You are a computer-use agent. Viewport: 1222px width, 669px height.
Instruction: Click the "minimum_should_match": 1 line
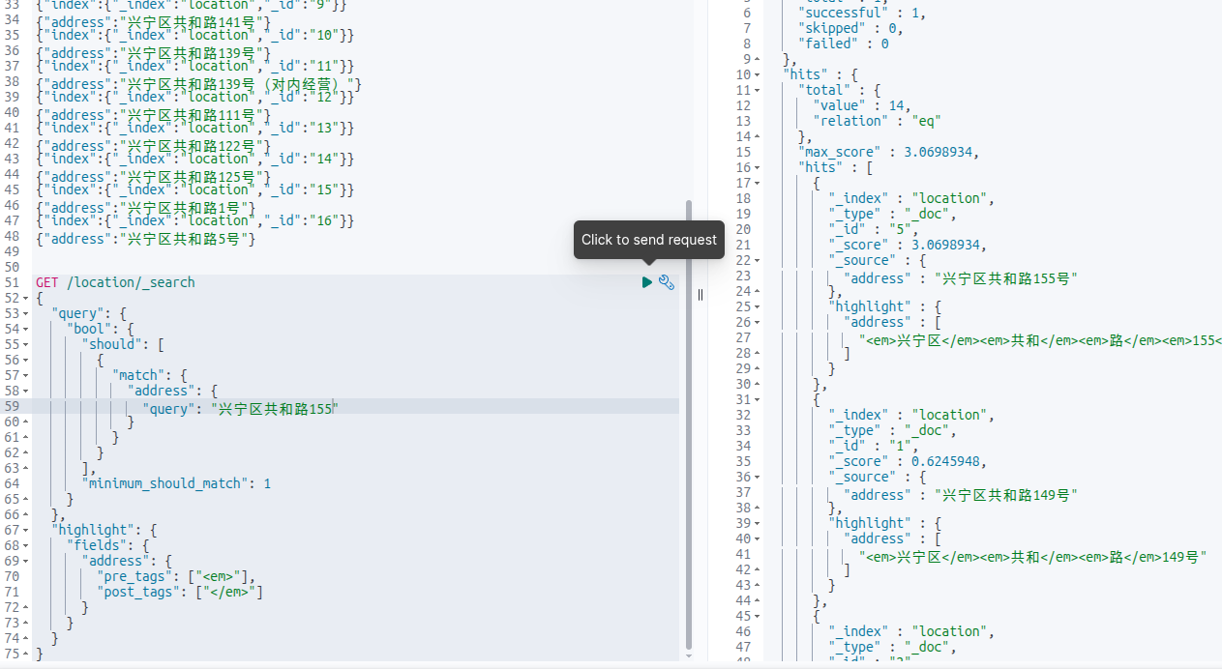click(x=177, y=483)
